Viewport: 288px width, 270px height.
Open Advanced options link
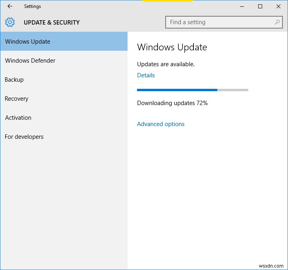click(161, 124)
